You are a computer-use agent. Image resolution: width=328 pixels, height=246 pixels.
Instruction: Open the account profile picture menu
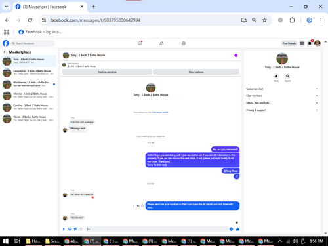pyautogui.click(x=318, y=43)
